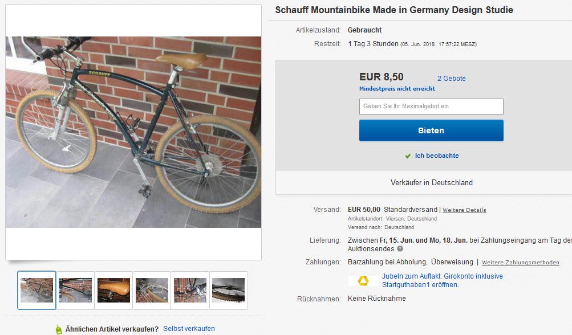Select the fifth gallery thumbnail
This screenshot has width=572, height=335.
point(190,290)
